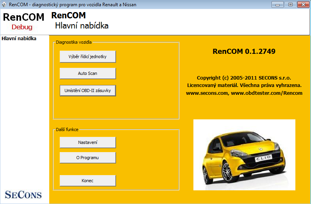Click the Renault icon in title bar
Image resolution: width=311 pixels, height=204 pixels.
4,4
